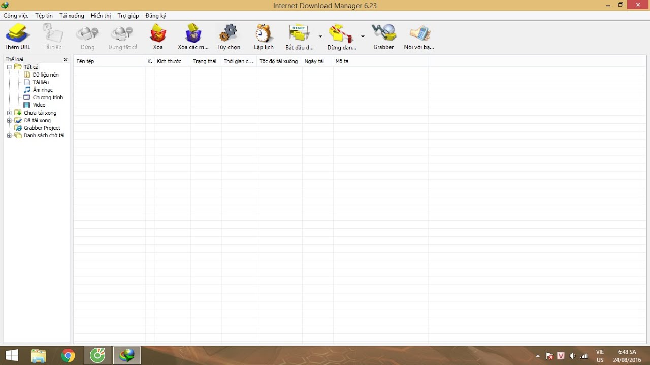Select Danh sách chờ tải label
The image size is (650, 365).
(44, 135)
